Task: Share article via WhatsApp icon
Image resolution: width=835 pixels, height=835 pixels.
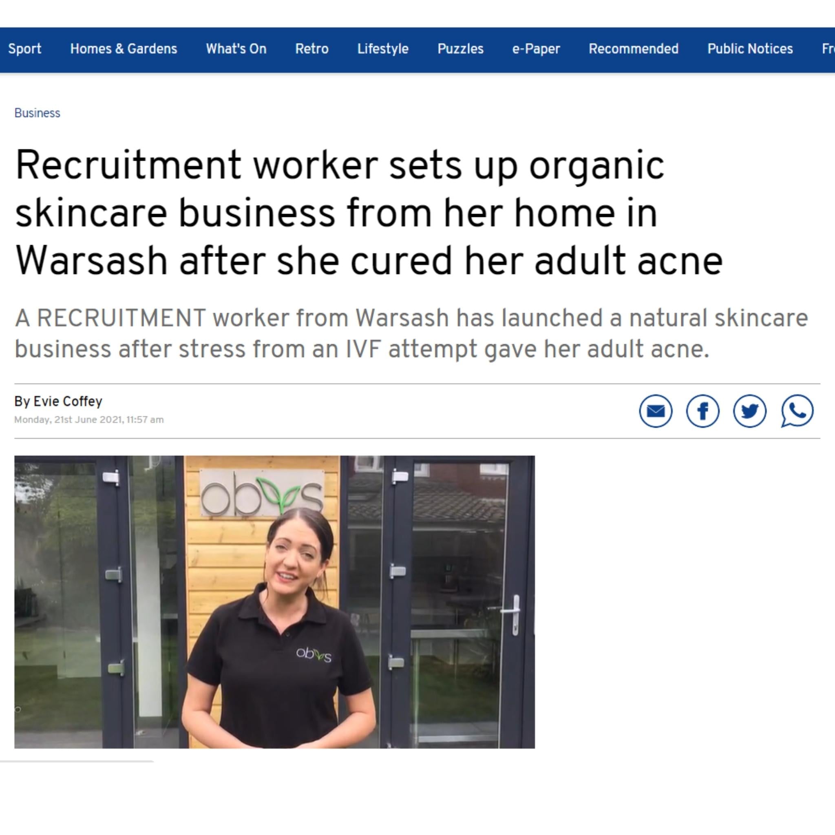Action: (797, 411)
